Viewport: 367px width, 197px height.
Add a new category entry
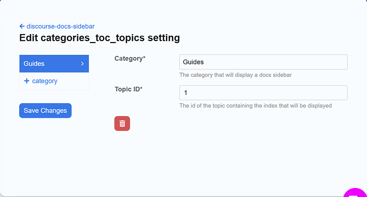41,81
